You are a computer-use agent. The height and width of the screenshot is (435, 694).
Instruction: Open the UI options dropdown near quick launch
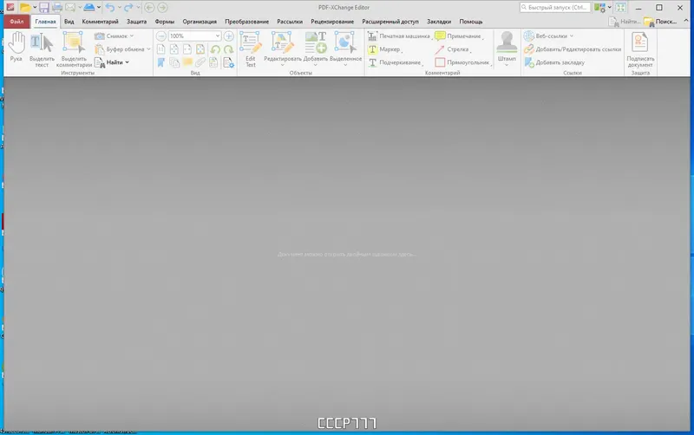click(610, 8)
